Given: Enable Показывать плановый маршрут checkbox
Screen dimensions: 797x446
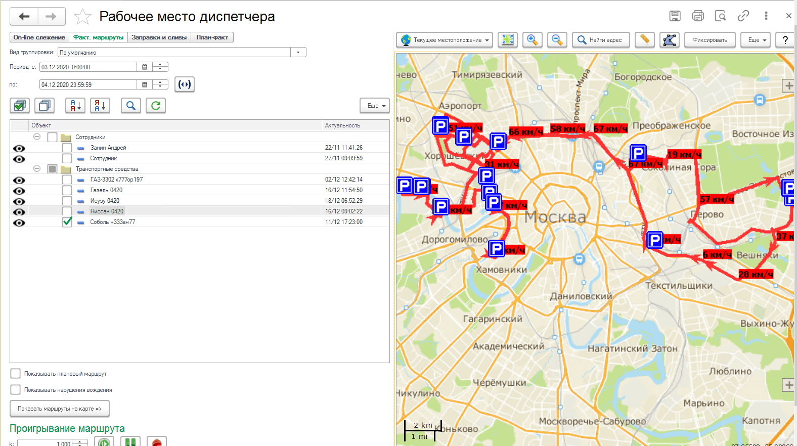Looking at the screenshot, I should point(16,374).
